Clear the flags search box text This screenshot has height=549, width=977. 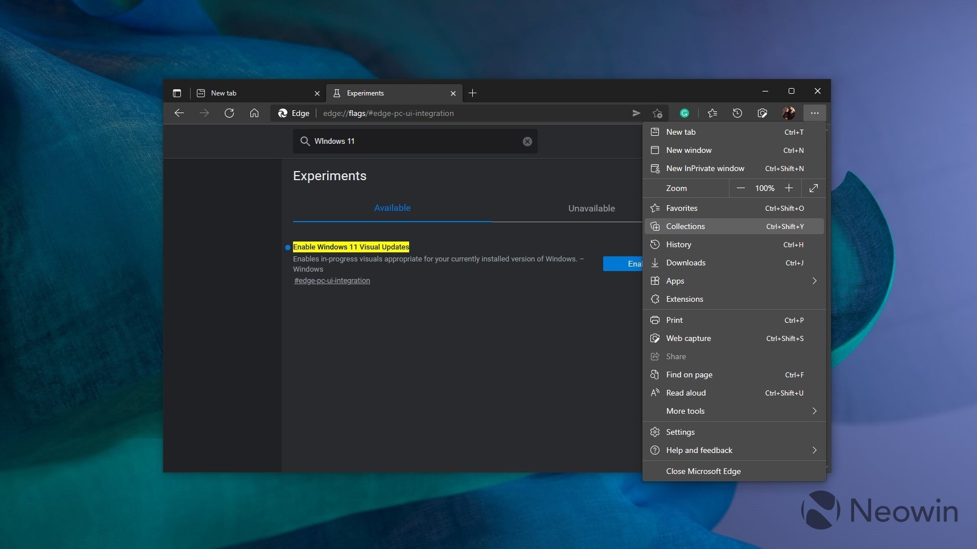tap(527, 142)
